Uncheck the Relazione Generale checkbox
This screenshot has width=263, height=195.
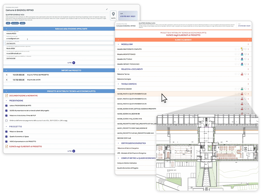click(x=6, y=132)
